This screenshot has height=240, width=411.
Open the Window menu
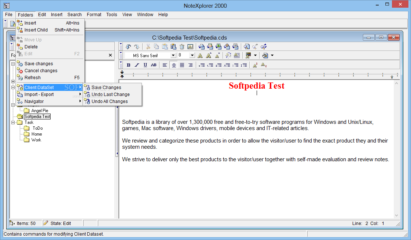click(145, 15)
